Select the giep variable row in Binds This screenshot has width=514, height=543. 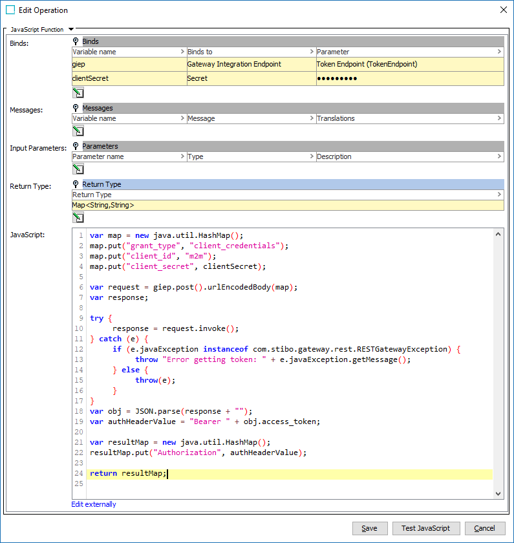click(x=128, y=64)
